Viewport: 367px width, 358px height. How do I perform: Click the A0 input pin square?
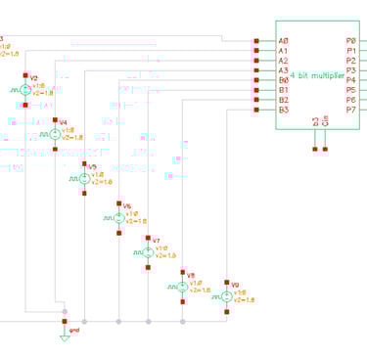(256, 41)
